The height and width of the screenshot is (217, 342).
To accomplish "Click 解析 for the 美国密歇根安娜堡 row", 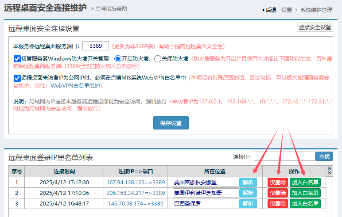I will pos(248,182).
